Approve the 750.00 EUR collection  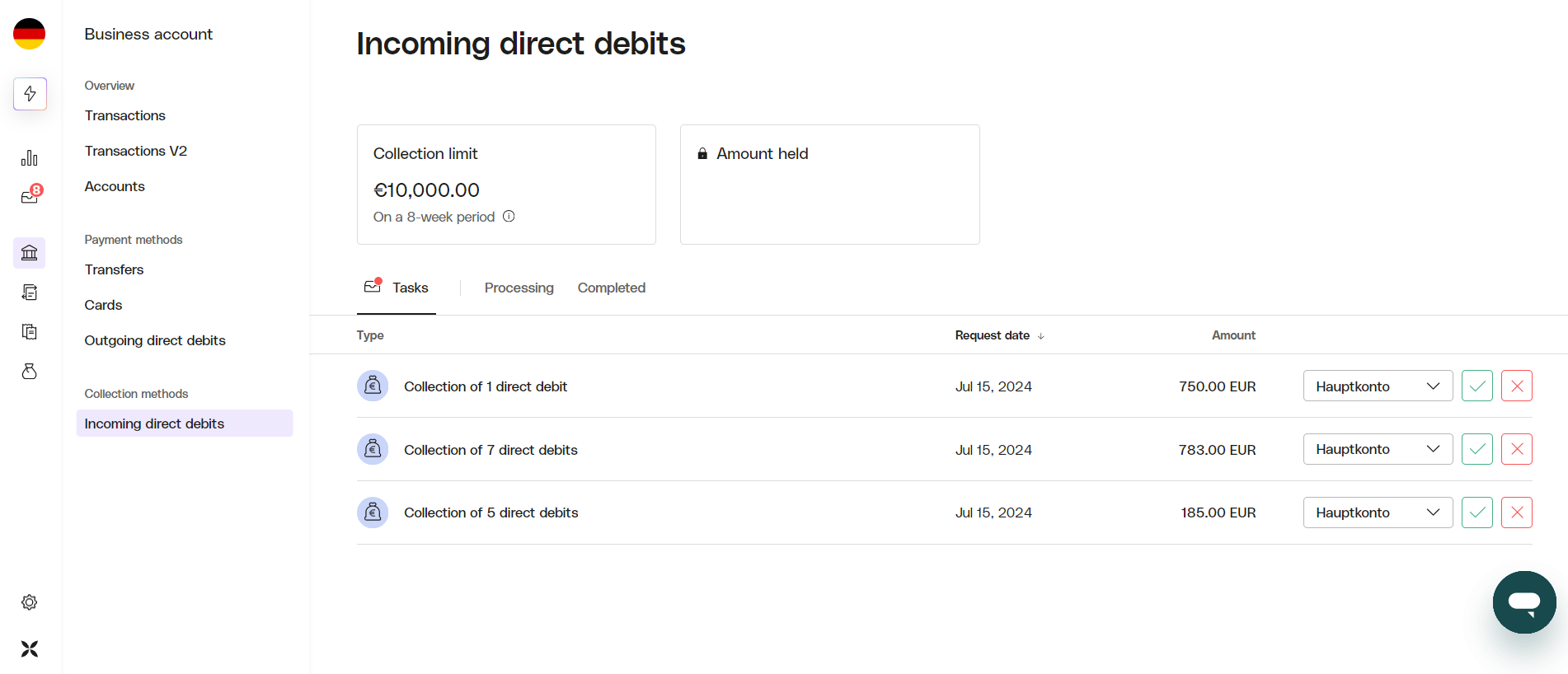(1477, 386)
